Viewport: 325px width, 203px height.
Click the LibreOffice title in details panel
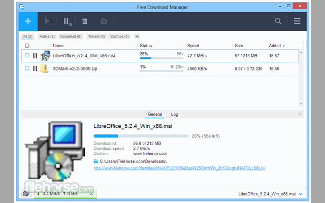click(133, 126)
